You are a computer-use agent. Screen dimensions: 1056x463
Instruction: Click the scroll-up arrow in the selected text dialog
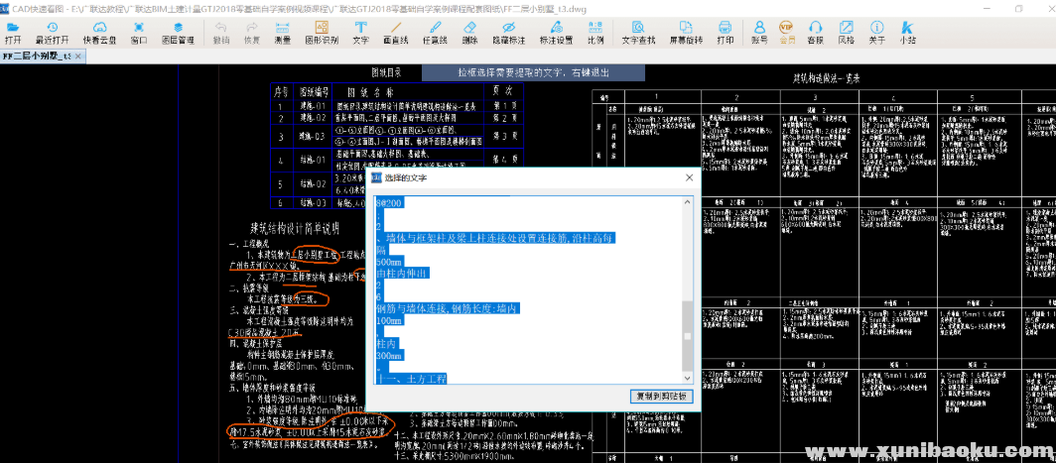686,203
